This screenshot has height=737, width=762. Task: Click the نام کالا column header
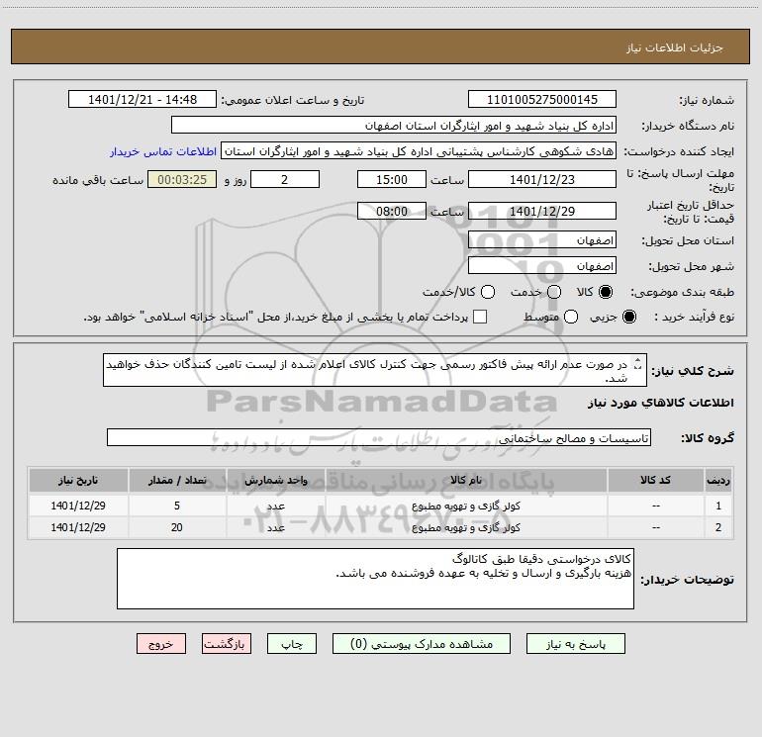point(465,480)
